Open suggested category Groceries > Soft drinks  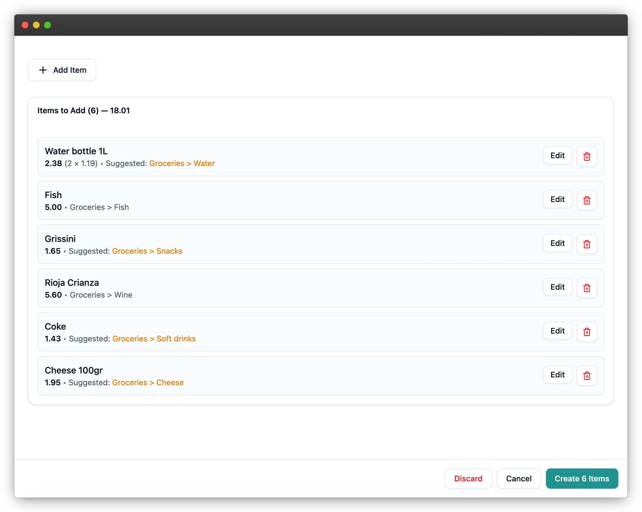point(154,338)
